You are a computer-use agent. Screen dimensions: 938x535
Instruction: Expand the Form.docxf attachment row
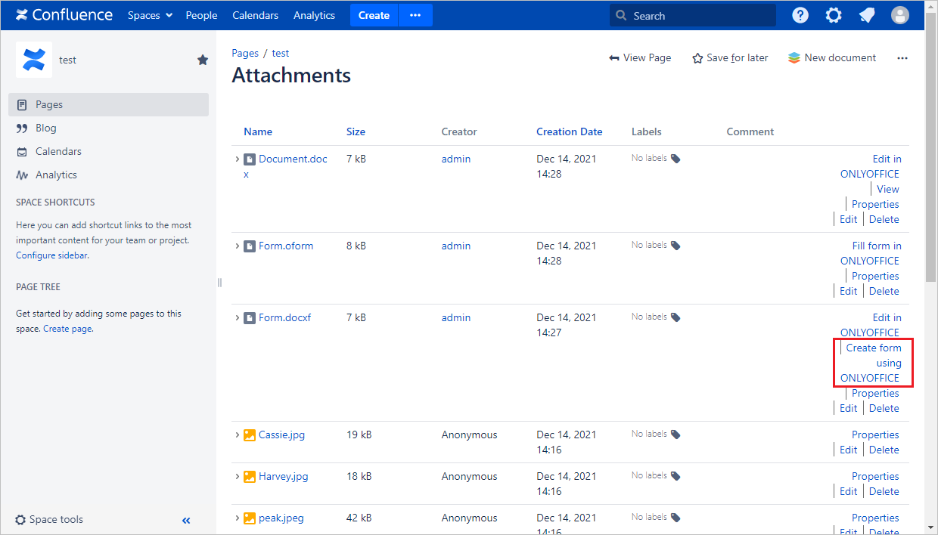click(x=237, y=317)
